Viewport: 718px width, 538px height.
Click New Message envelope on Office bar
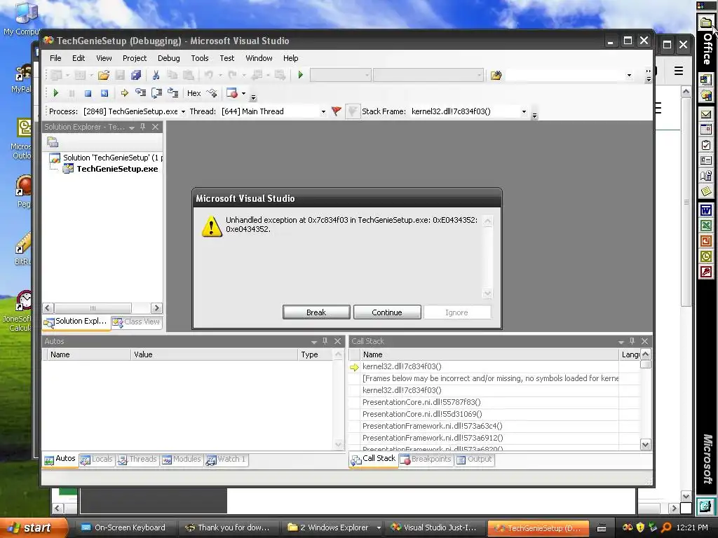pos(706,114)
